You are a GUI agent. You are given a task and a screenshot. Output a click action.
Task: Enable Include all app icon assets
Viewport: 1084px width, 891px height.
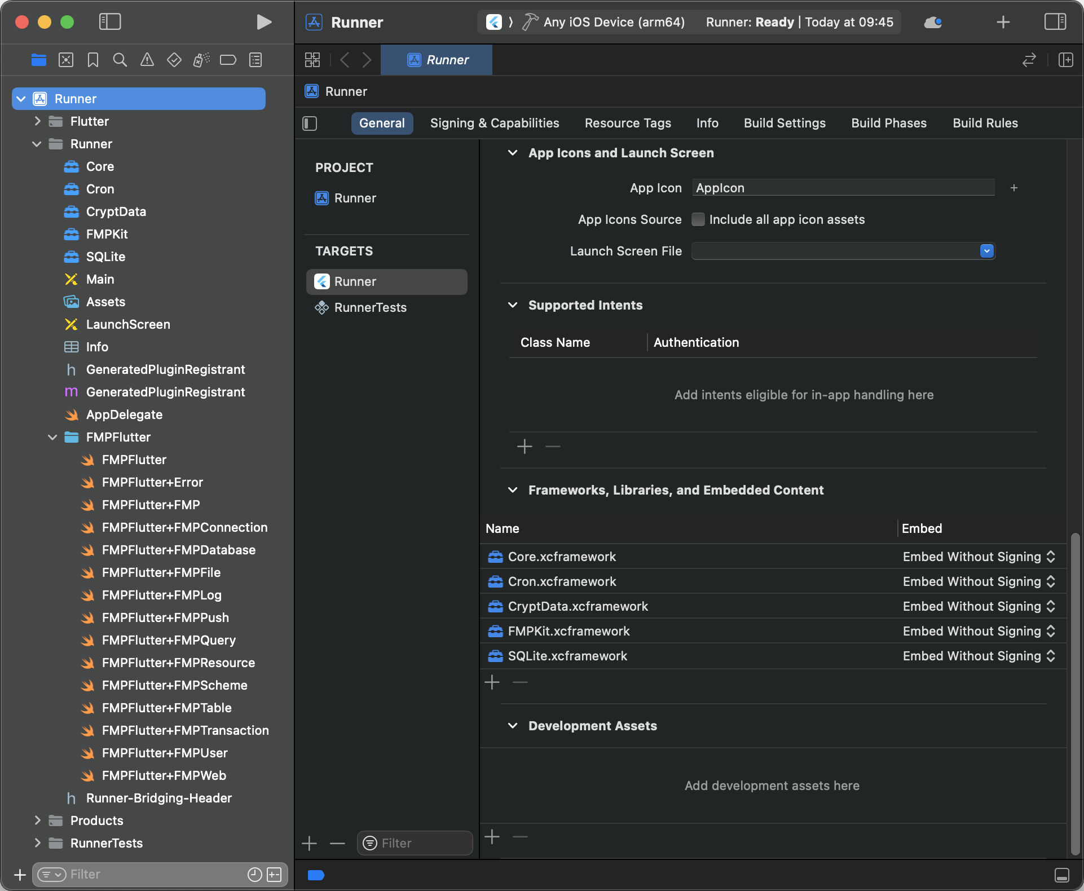(x=698, y=219)
